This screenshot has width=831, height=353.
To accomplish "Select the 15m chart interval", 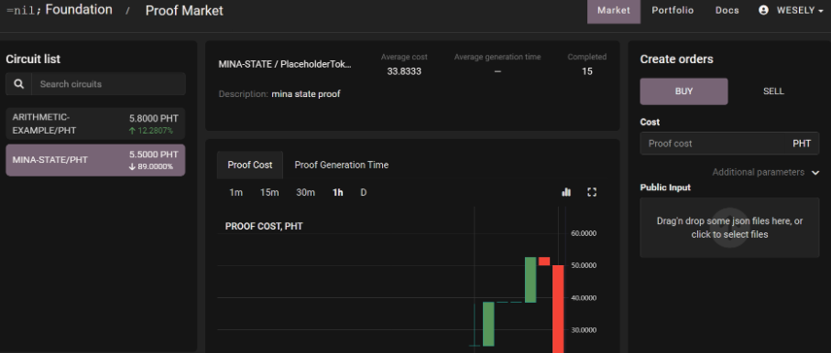I will click(269, 193).
